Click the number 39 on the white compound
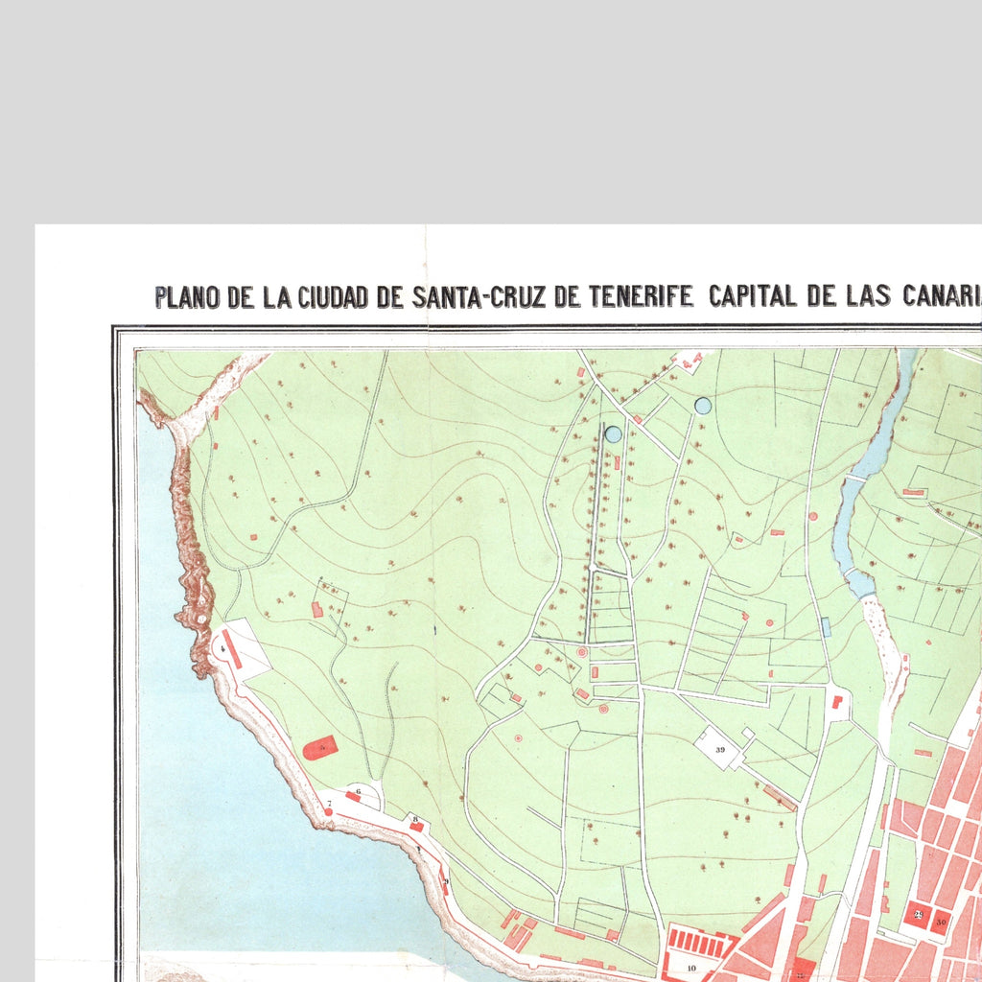The image size is (982, 982). (719, 750)
